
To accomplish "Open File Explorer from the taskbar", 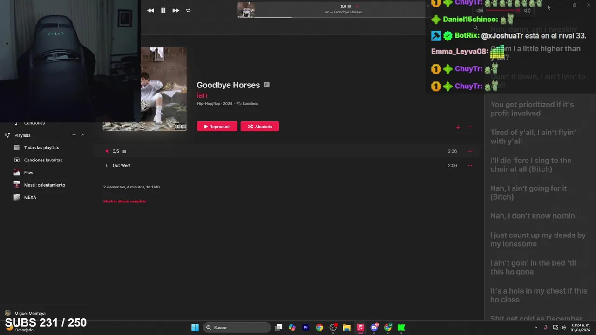I will pos(346,328).
